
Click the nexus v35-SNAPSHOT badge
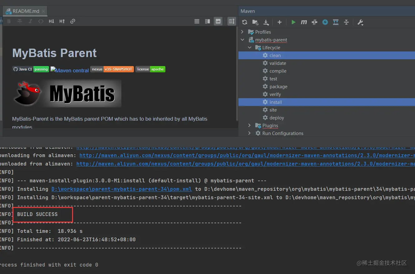112,69
